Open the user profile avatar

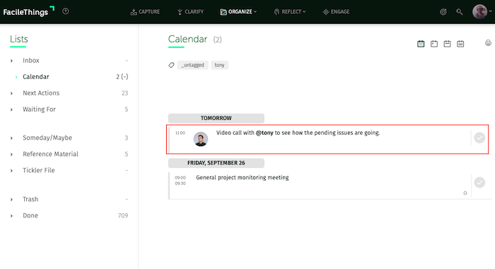(x=479, y=12)
